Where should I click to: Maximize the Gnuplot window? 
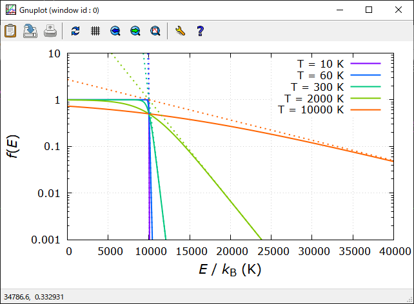click(369, 10)
